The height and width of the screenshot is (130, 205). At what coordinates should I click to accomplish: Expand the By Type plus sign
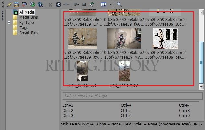tap(9, 22)
